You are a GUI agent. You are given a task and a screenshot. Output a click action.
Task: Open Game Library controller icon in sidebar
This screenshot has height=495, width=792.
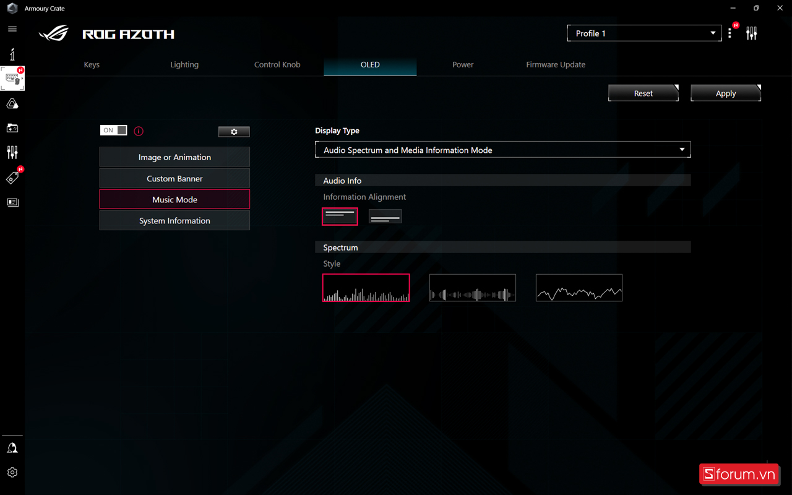coord(12,128)
